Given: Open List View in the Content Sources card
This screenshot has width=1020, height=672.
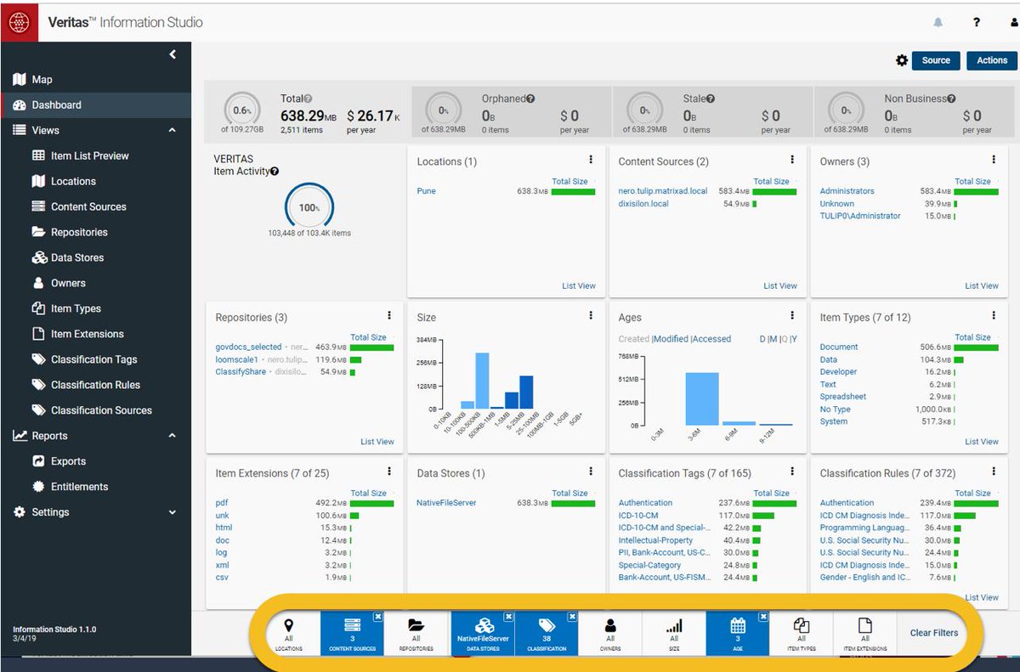Looking at the screenshot, I should tap(780, 285).
